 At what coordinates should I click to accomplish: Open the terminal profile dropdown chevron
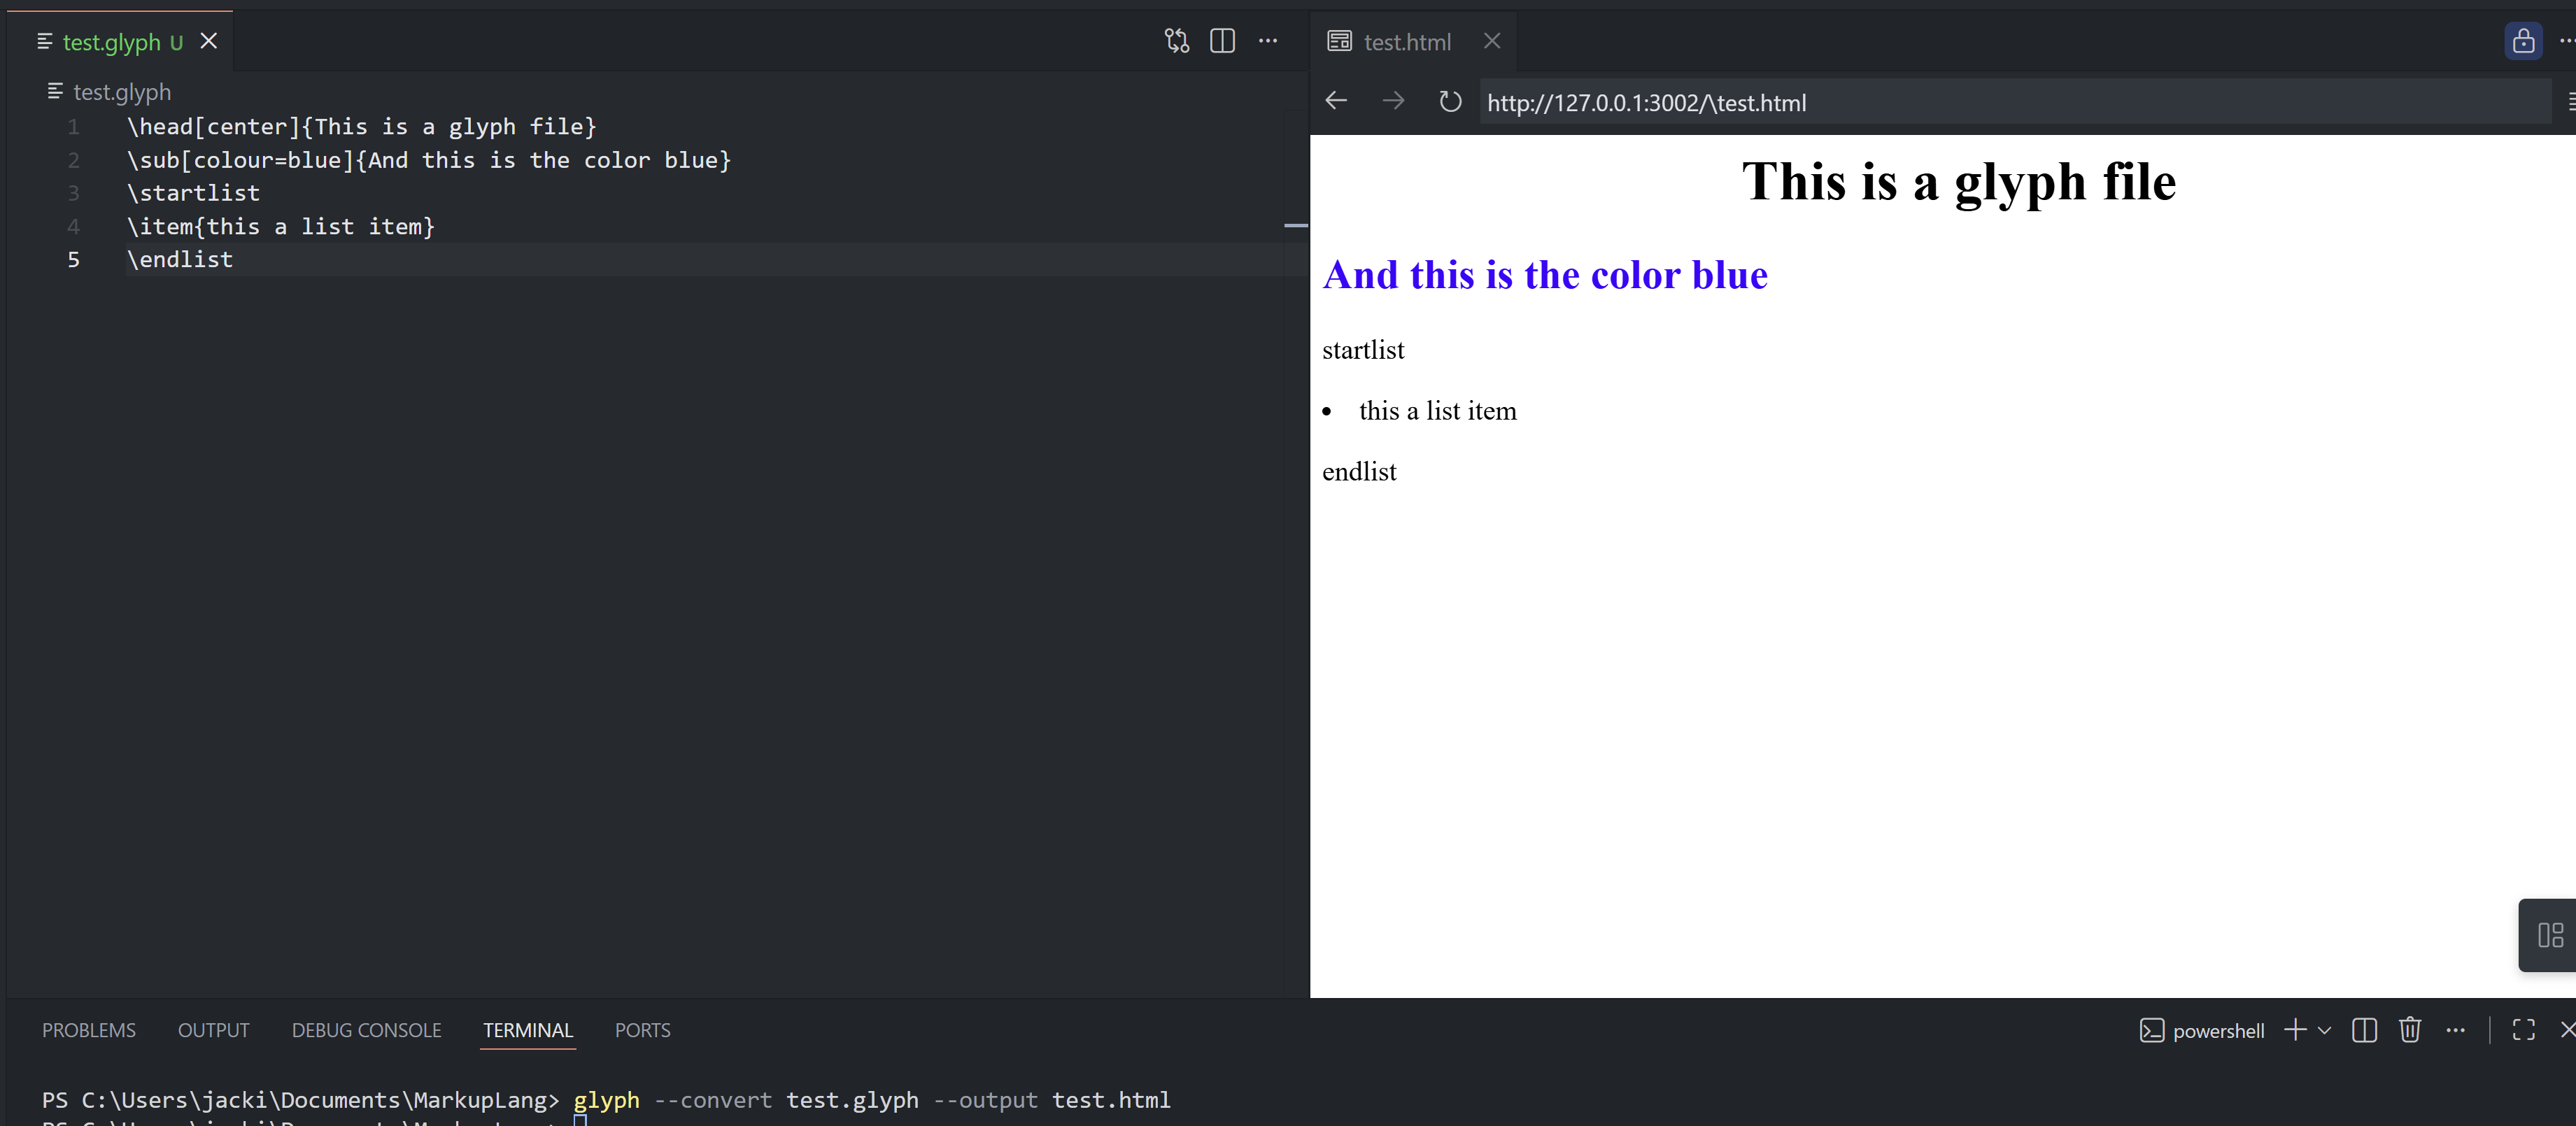tap(2324, 1029)
